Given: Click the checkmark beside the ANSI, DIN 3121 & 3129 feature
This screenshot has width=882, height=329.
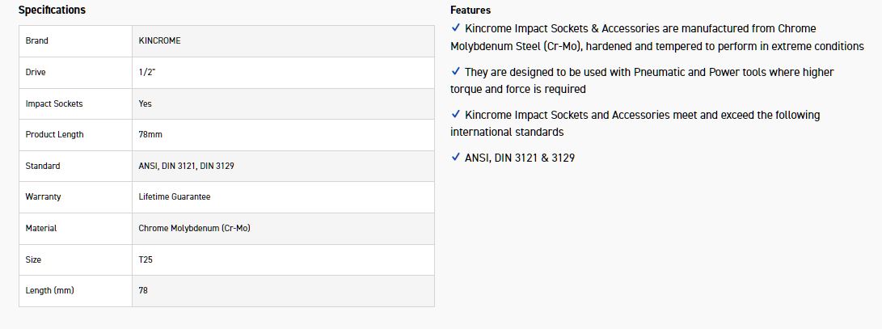Looking at the screenshot, I should pyautogui.click(x=456, y=158).
